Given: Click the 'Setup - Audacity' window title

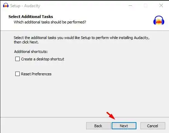Looking at the screenshot, I should [25, 6].
